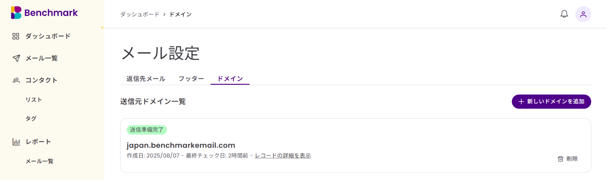607x180 pixels.
Task: Switch to the 返信先メール tab
Action: point(146,78)
